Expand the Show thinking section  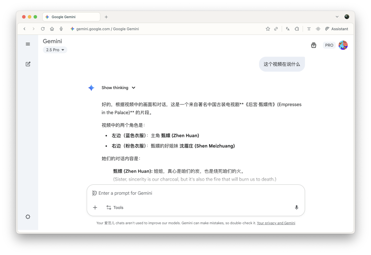(x=118, y=88)
